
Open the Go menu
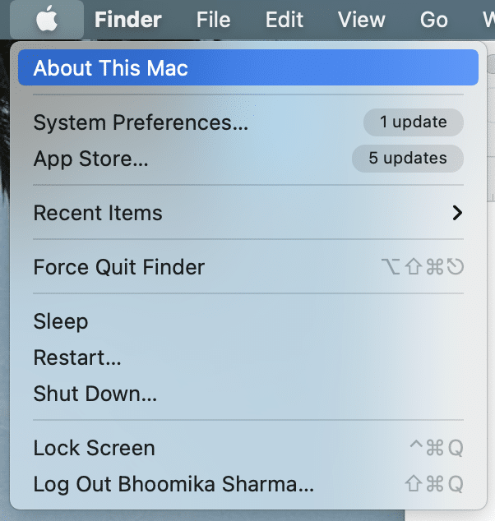[x=433, y=19]
